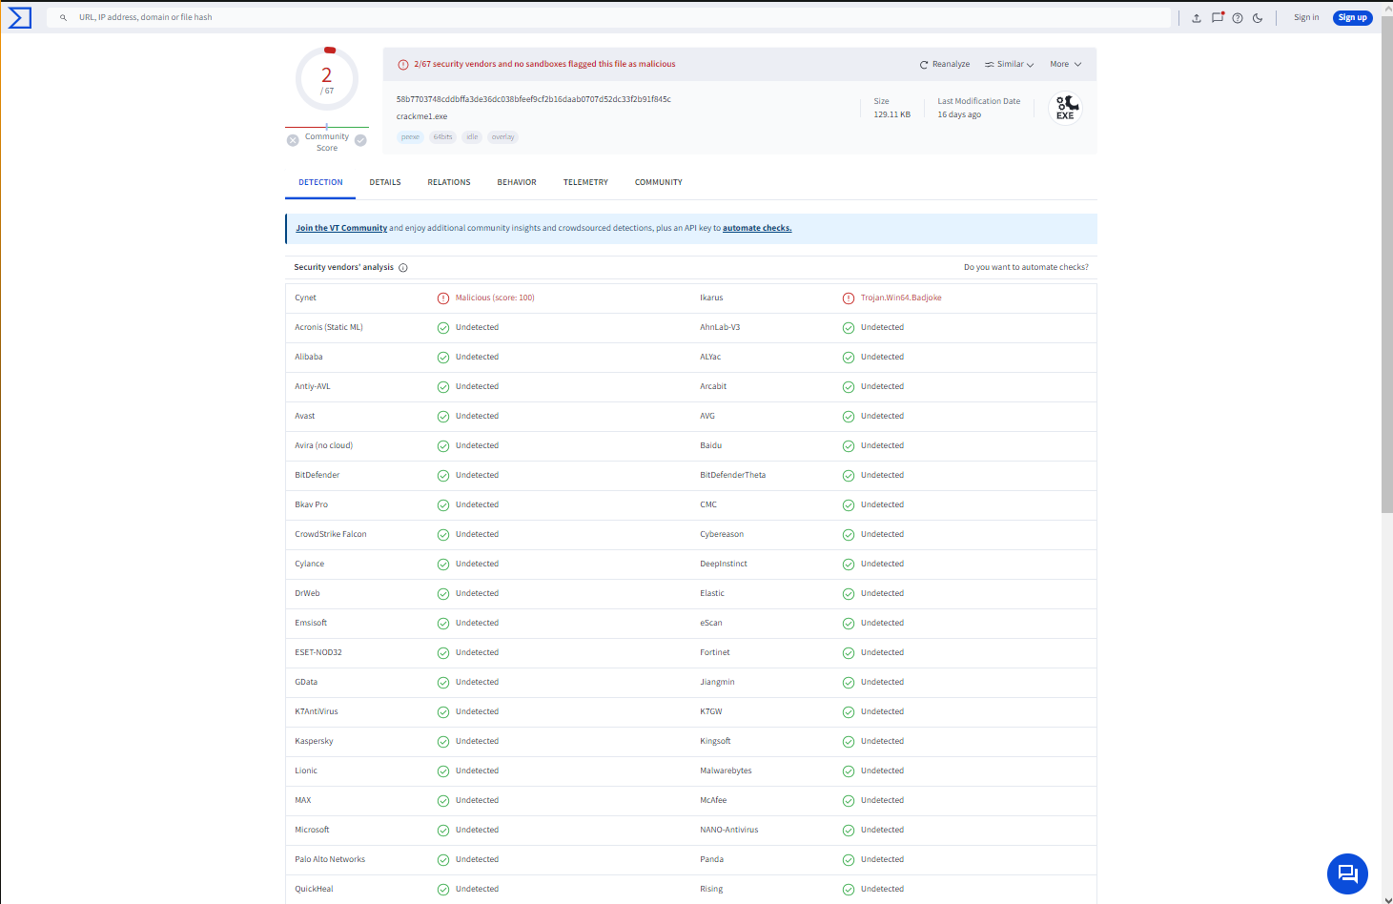Expand the Similar dropdown
This screenshot has height=904, width=1393.
[x=1010, y=65]
